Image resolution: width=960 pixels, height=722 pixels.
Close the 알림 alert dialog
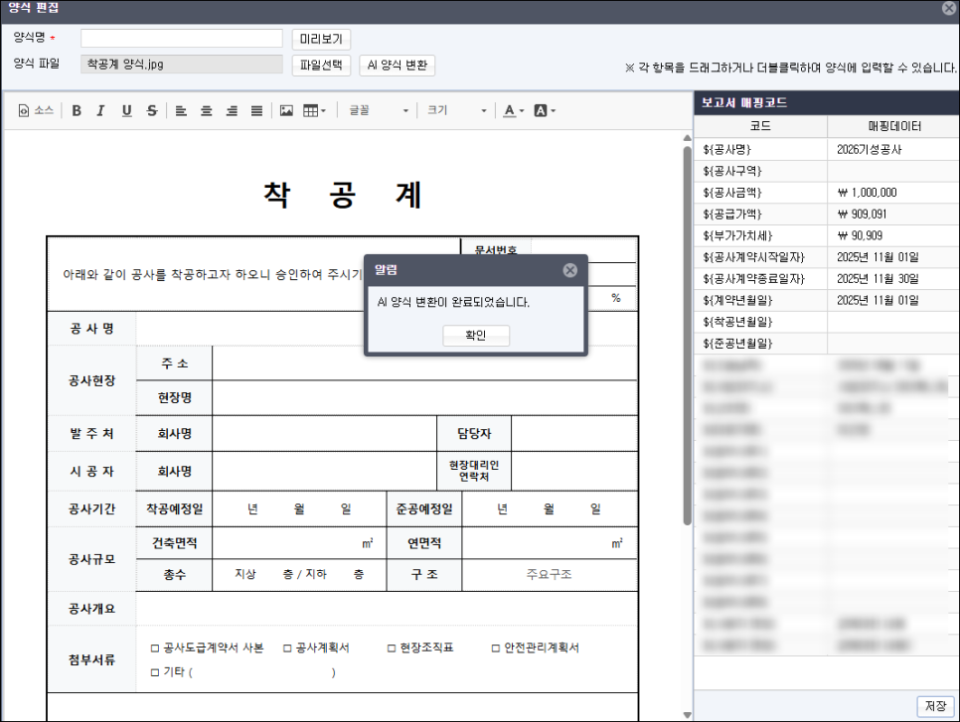[570, 270]
